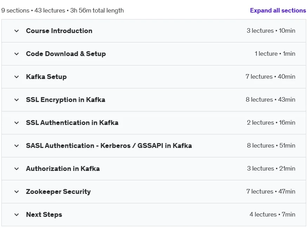This screenshot has width=308, height=228.
Task: Click '3 lectures • 21min' text
Action: pos(271,168)
